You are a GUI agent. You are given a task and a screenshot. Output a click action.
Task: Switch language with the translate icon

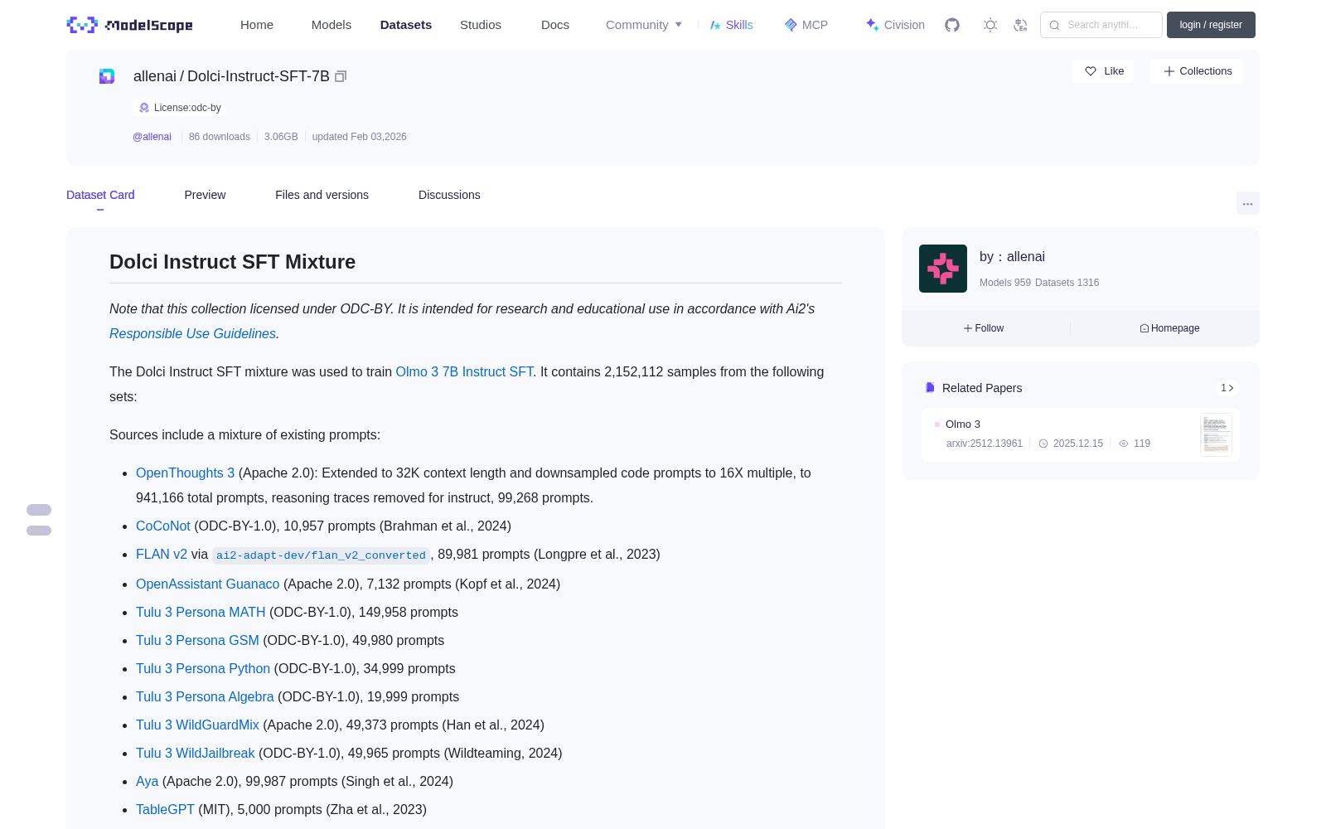pos(1020,25)
